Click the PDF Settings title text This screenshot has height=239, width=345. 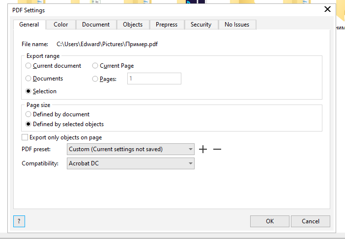(29, 10)
